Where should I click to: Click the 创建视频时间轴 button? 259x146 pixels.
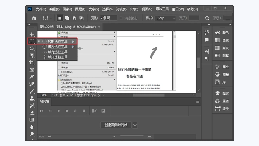(116, 125)
